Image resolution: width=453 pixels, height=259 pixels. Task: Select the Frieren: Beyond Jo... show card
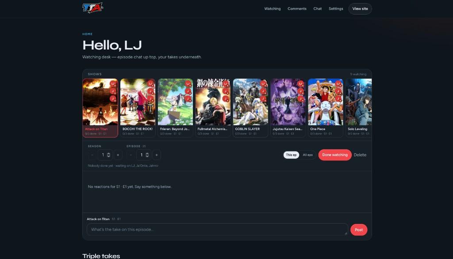click(x=175, y=108)
